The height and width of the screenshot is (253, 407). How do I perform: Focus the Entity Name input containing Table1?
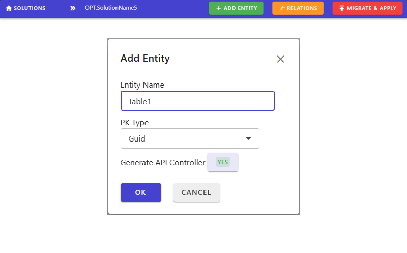point(197,101)
